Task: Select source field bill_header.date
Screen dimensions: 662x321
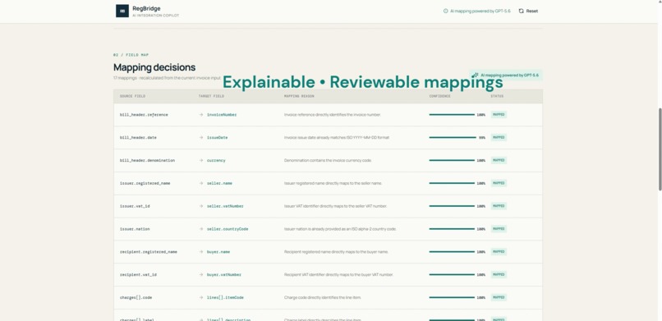Action: 138,137
